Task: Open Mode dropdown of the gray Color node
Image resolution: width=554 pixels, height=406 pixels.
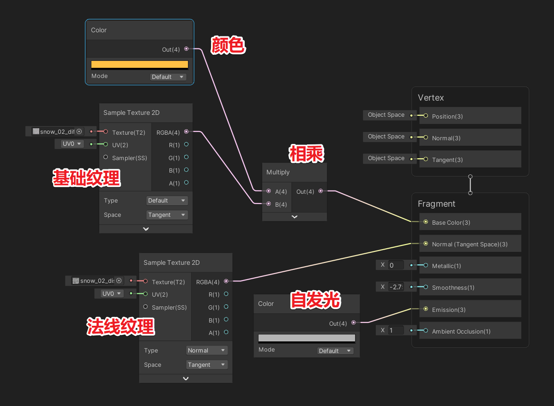Action: 335,351
